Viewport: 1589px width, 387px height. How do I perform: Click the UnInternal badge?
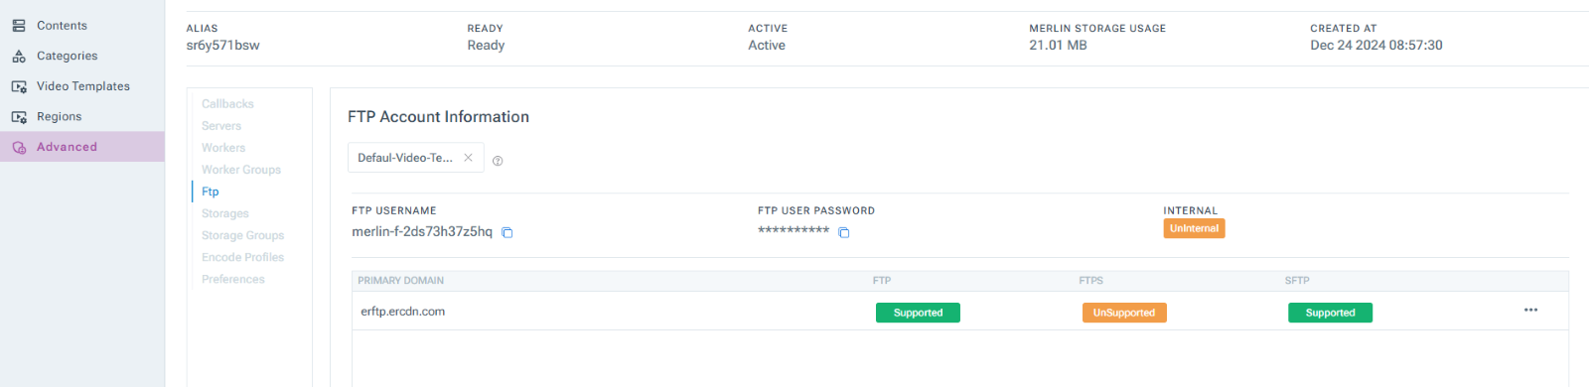click(1194, 228)
